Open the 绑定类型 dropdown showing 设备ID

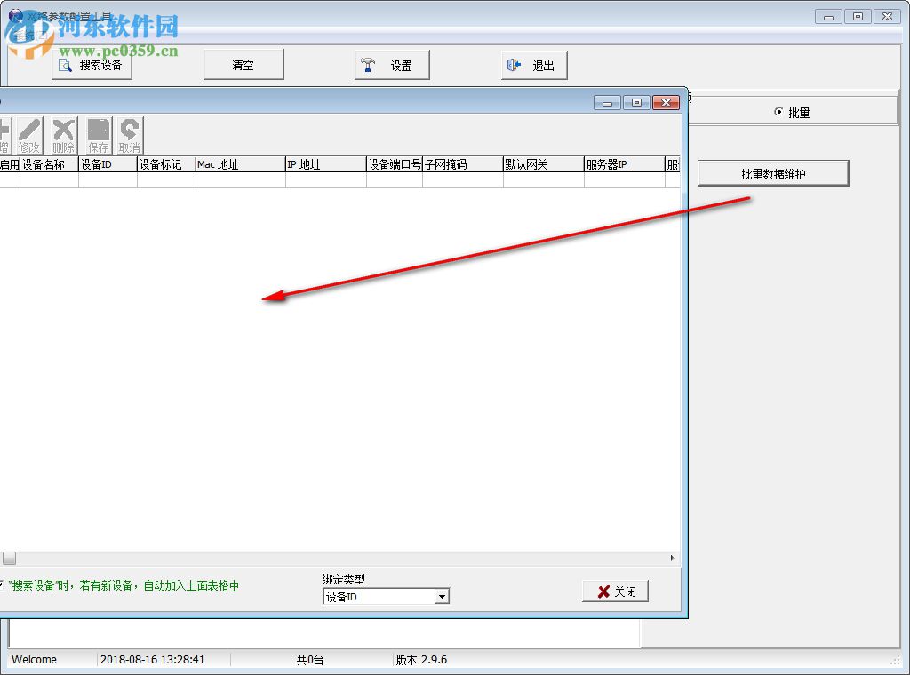tap(442, 596)
